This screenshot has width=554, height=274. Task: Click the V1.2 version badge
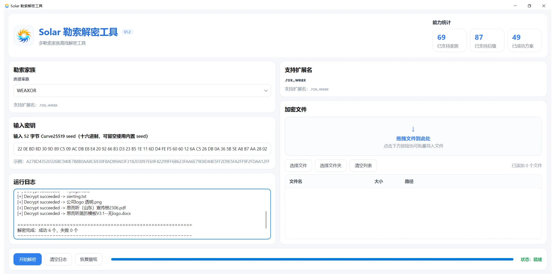(127, 32)
